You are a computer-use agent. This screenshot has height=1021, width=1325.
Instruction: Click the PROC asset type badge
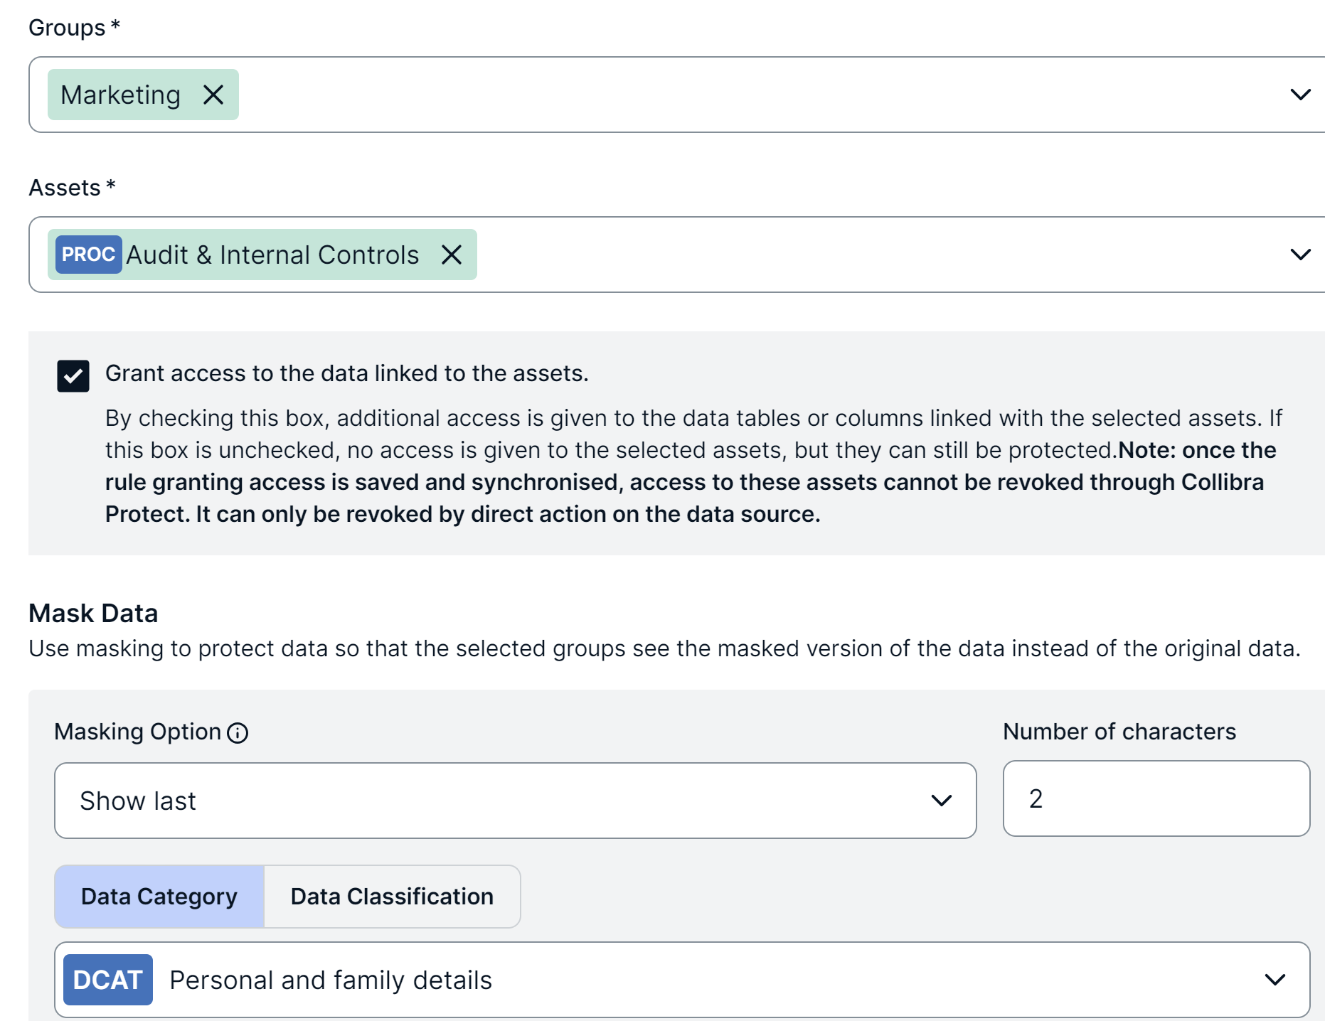[x=88, y=255]
